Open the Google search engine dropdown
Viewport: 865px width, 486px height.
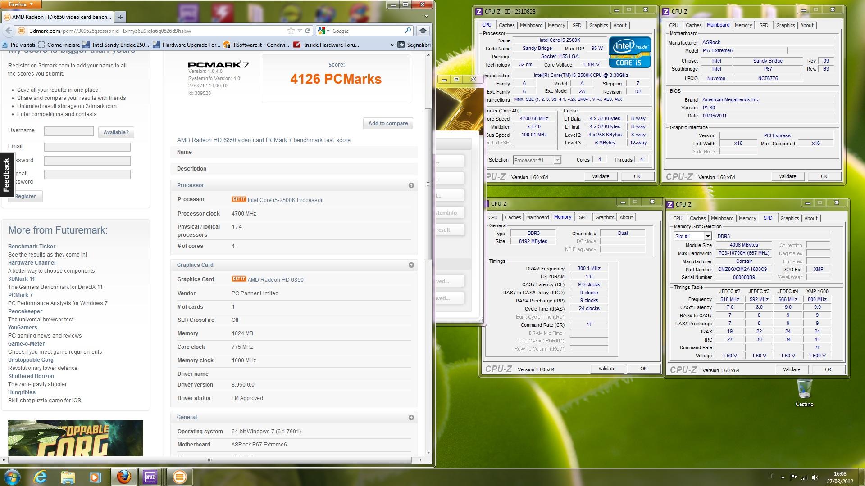tap(323, 31)
